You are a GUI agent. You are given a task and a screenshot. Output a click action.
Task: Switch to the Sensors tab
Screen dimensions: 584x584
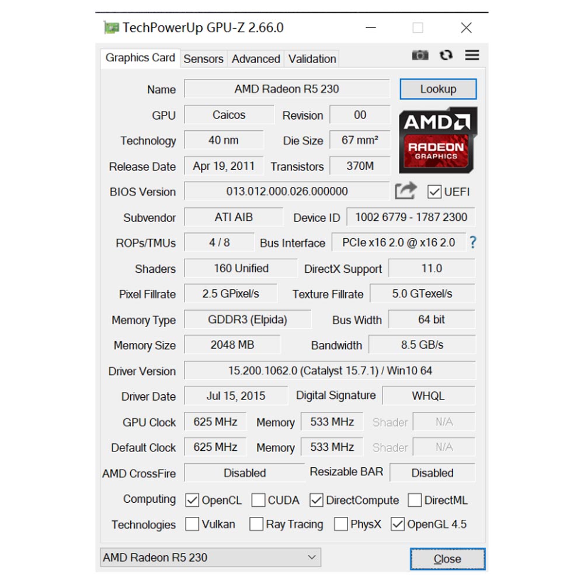click(203, 59)
